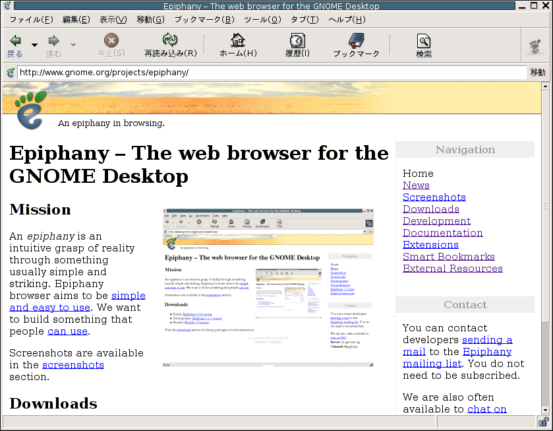Image resolution: width=553 pixels, height=431 pixels.
Task: Click the Stop (中止) icon
Action: pos(111,40)
